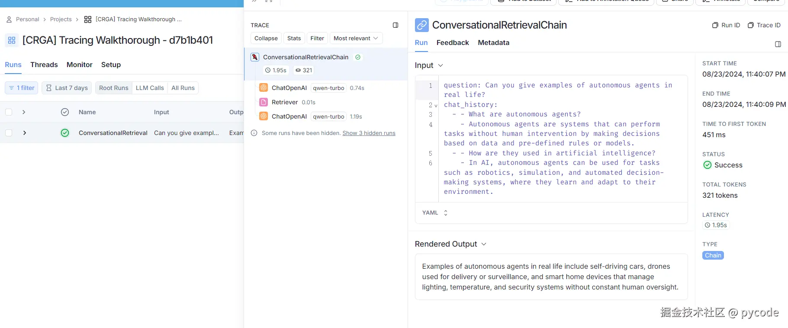This screenshot has height=328, width=788.
Task: Show All Runs
Action: pos(183,88)
